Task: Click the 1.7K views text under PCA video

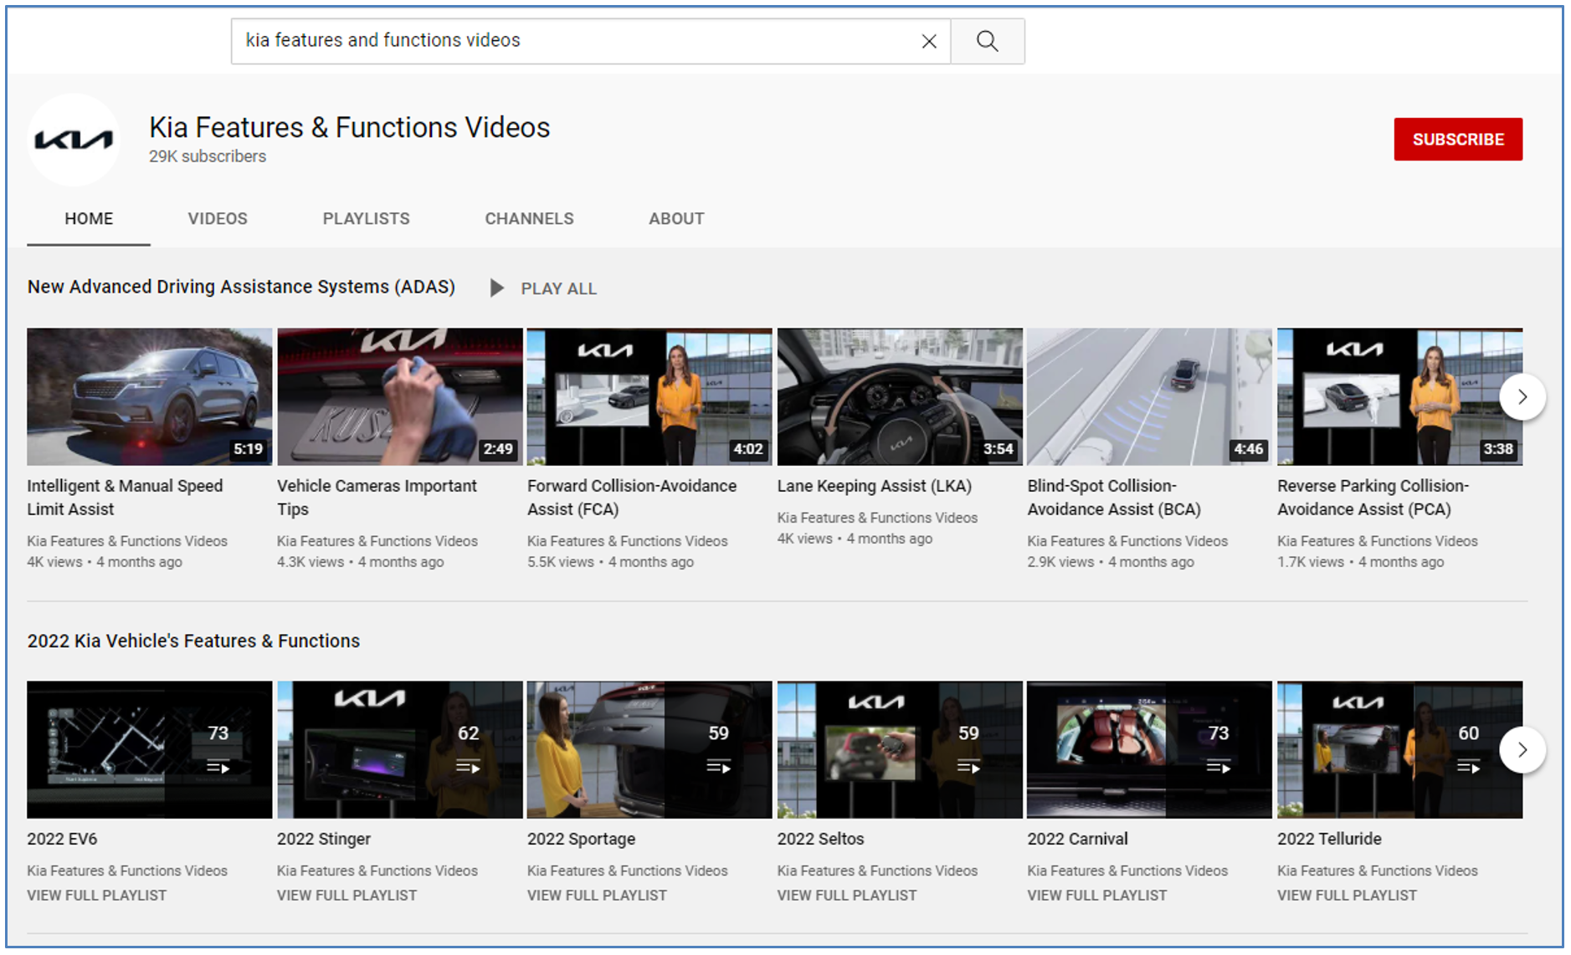Action: coord(1311,562)
